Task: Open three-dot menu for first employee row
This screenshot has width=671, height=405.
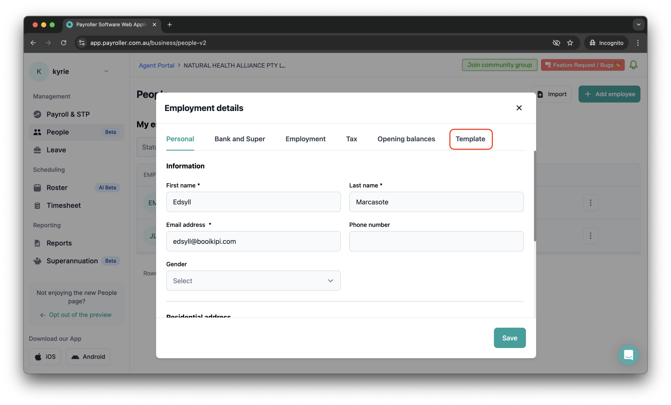Action: [x=590, y=203]
